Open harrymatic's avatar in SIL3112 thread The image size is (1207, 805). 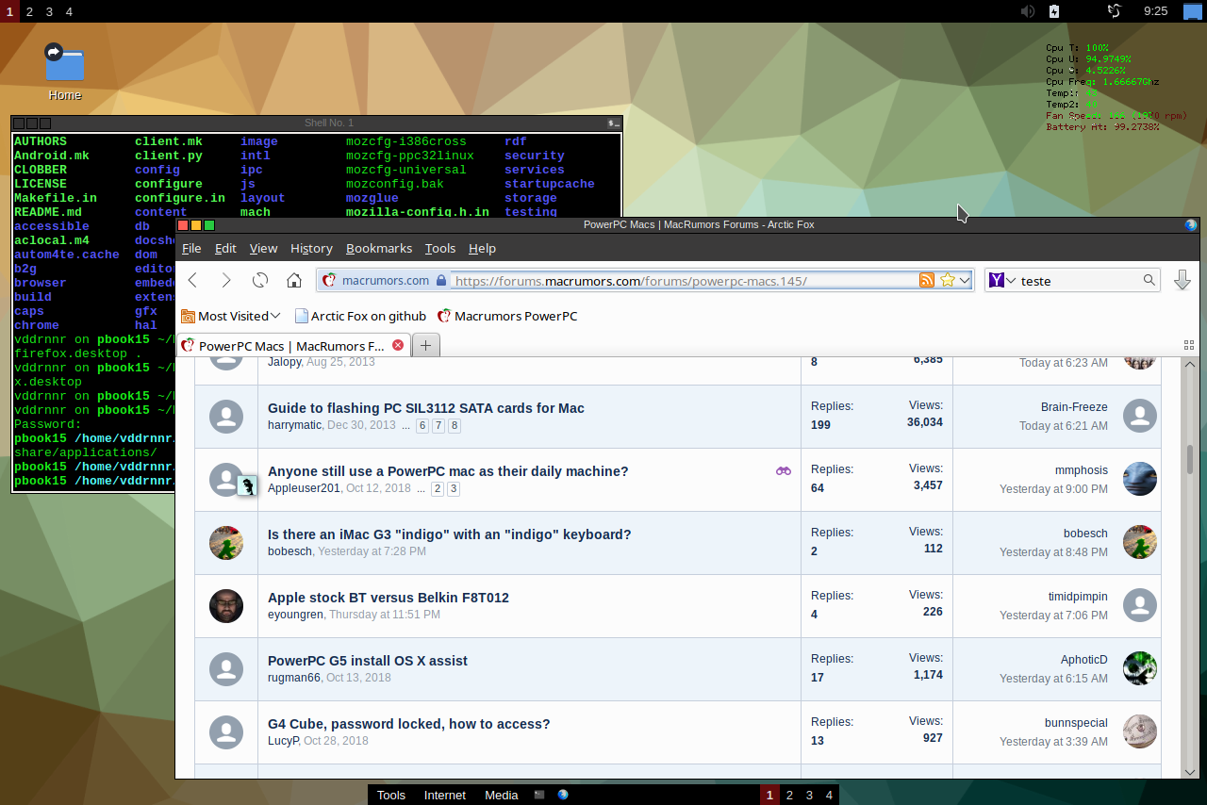click(x=225, y=416)
